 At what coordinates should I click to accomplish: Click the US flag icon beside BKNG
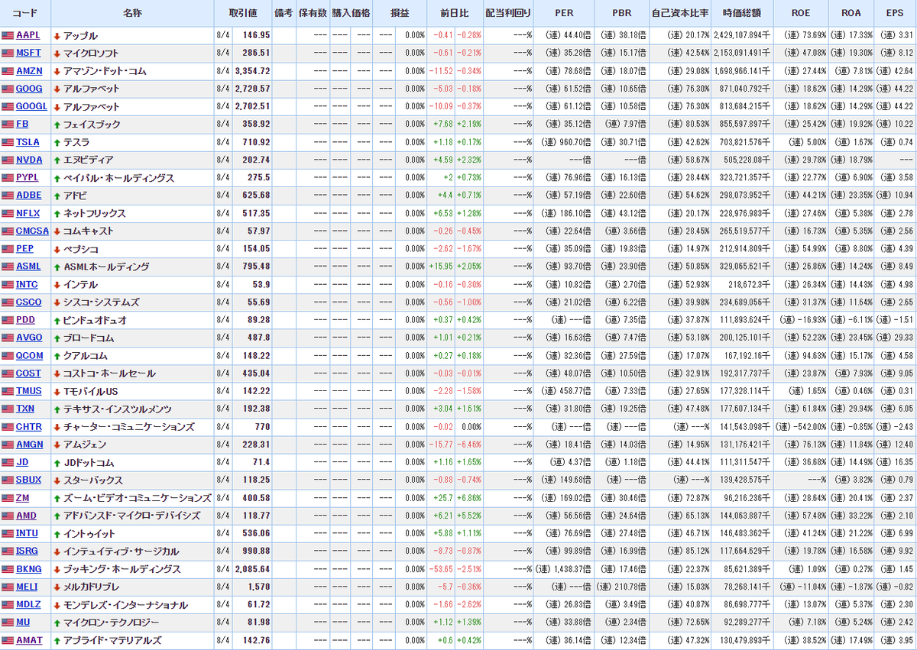coord(8,569)
